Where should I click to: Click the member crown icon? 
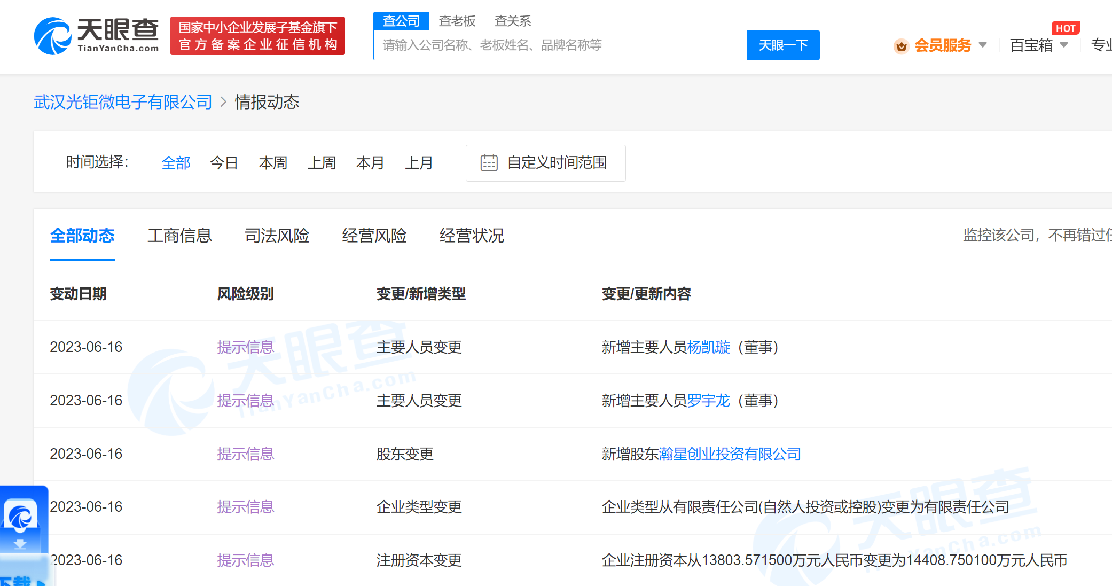tap(902, 46)
